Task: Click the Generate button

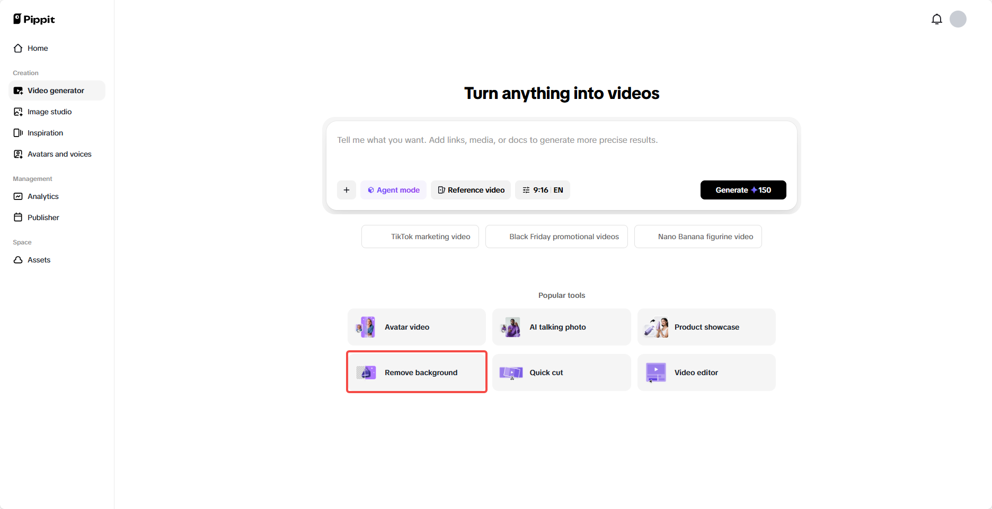Action: click(743, 189)
